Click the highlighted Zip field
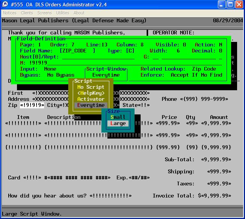 [x=32, y=105]
